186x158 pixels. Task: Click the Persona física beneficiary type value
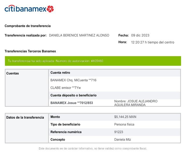pyautogui.click(x=124, y=125)
